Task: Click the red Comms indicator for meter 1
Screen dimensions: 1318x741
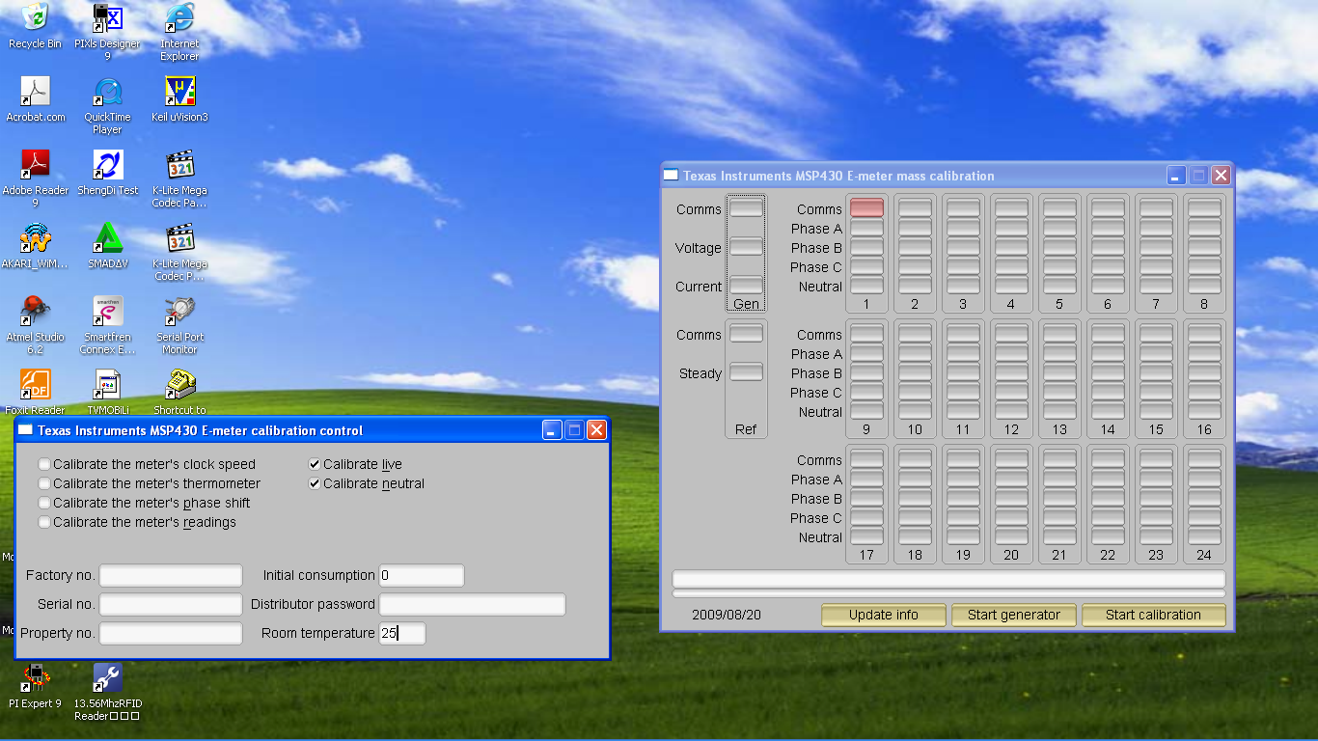Action: pyautogui.click(x=866, y=208)
